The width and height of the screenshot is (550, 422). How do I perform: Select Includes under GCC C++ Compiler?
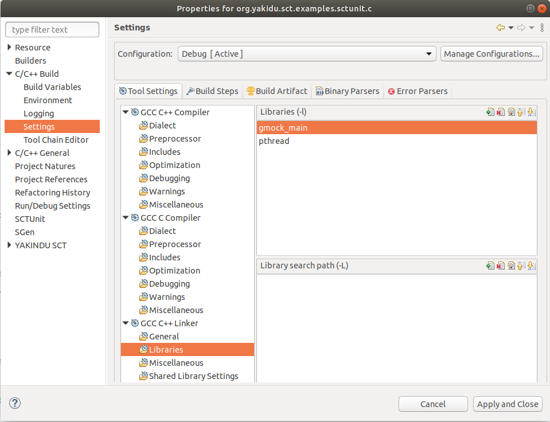[165, 152]
